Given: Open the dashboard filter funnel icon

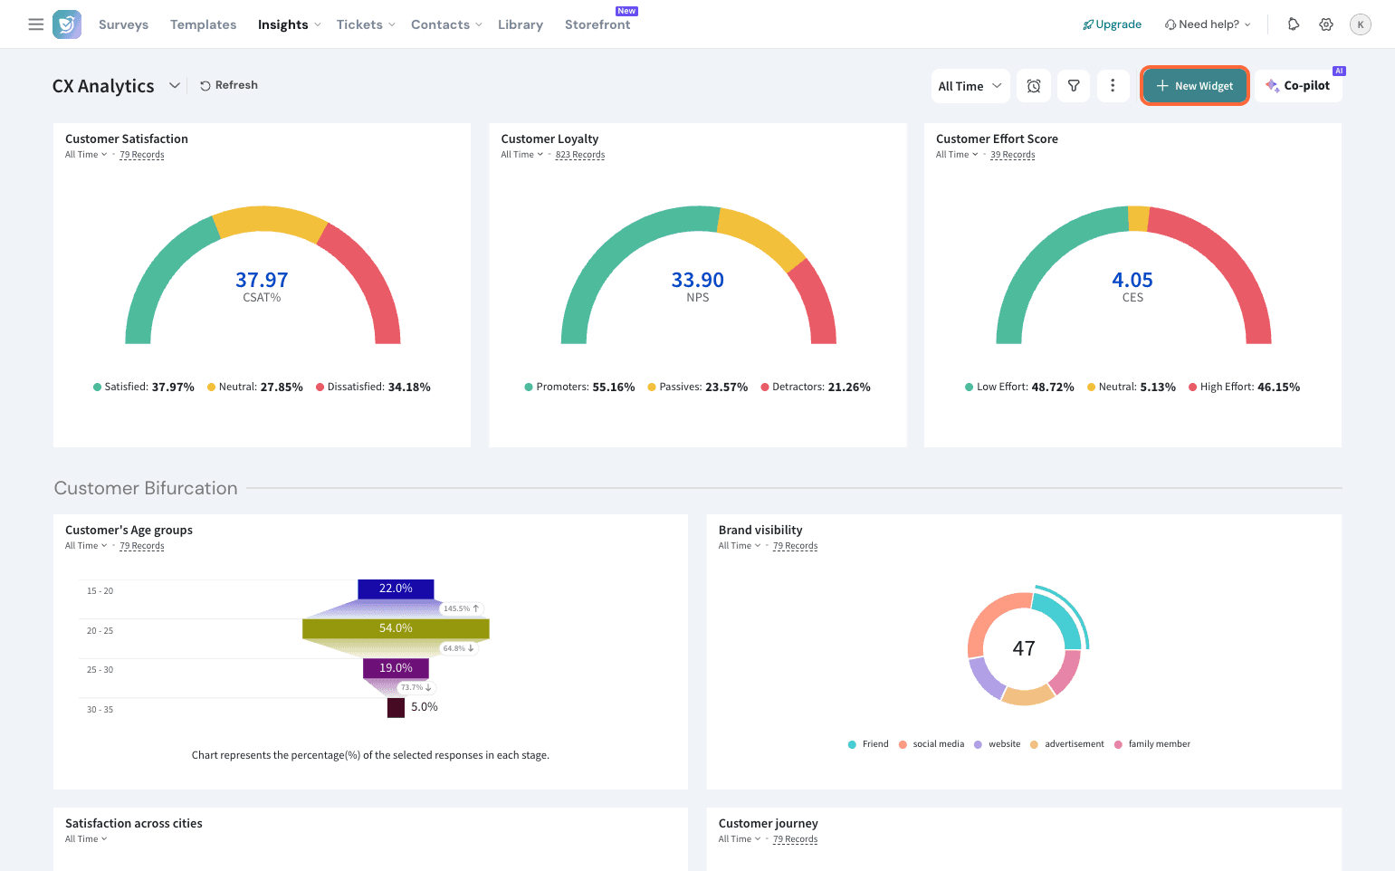Looking at the screenshot, I should coord(1074,86).
